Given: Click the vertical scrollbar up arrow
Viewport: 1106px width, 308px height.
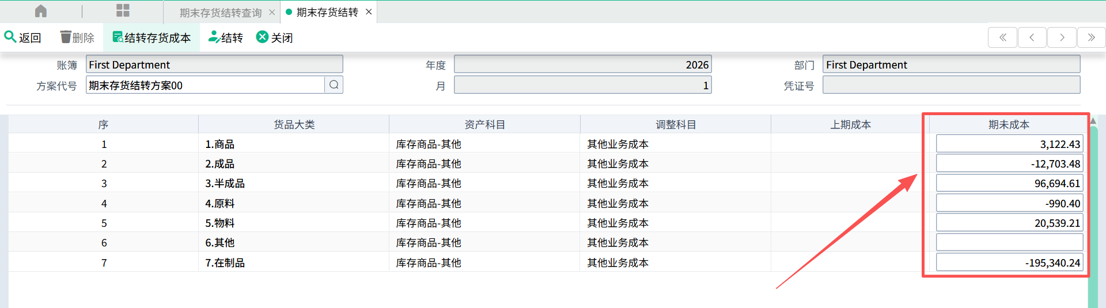Looking at the screenshot, I should (x=1093, y=121).
